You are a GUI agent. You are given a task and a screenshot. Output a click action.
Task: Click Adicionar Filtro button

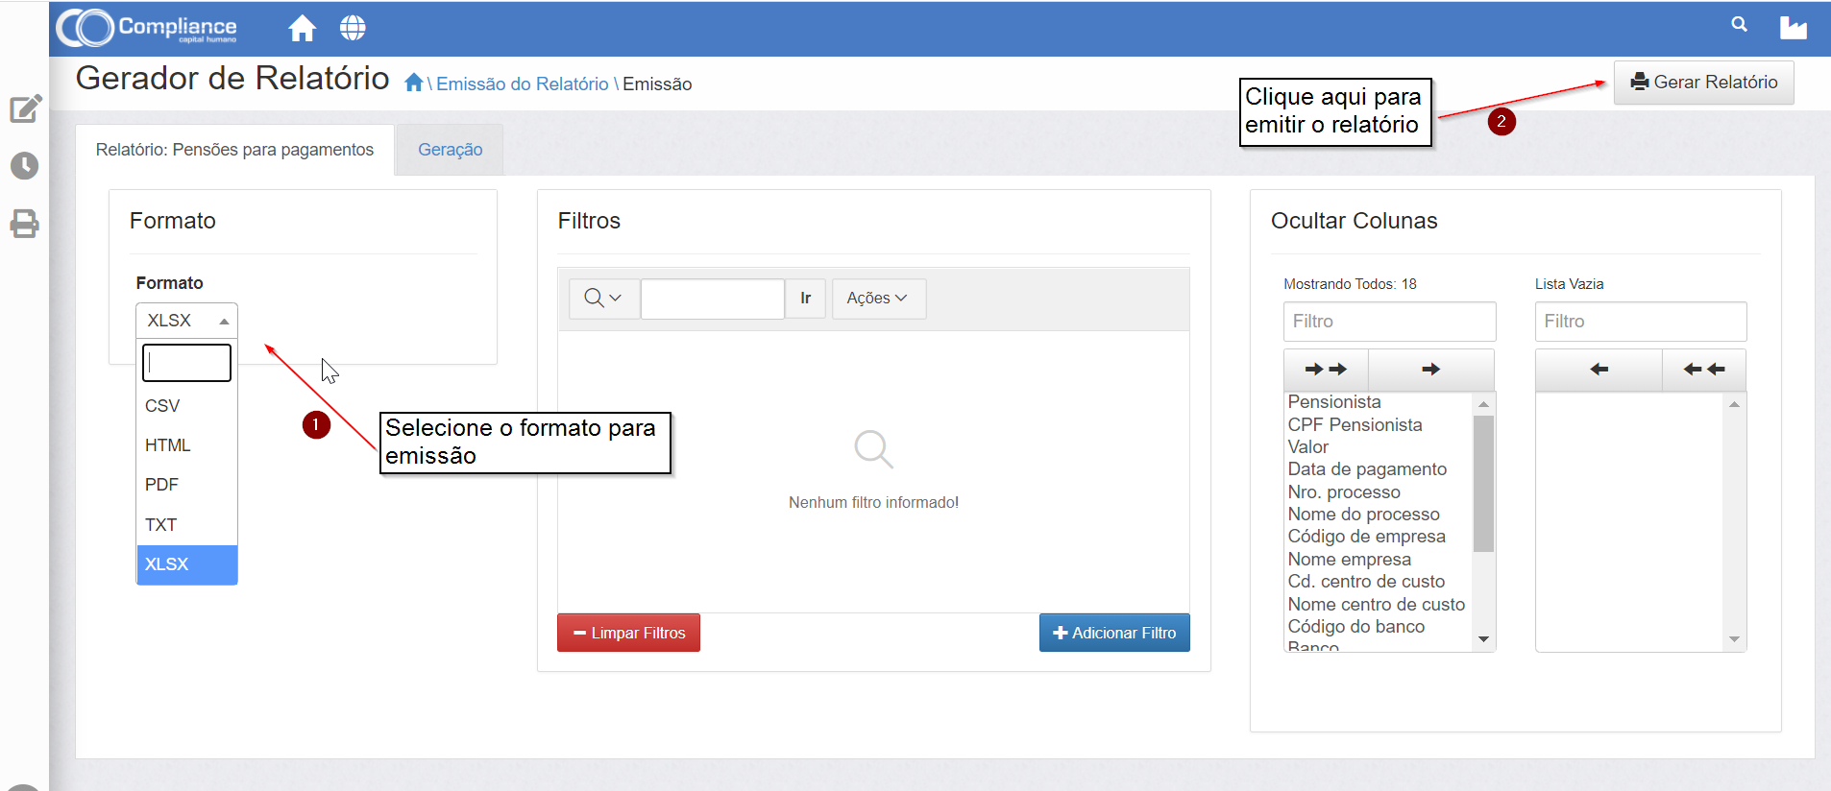[x=1114, y=633]
